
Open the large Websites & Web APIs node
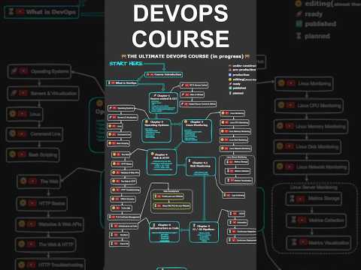[50, 224]
